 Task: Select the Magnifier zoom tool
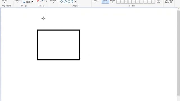pos(46,1)
